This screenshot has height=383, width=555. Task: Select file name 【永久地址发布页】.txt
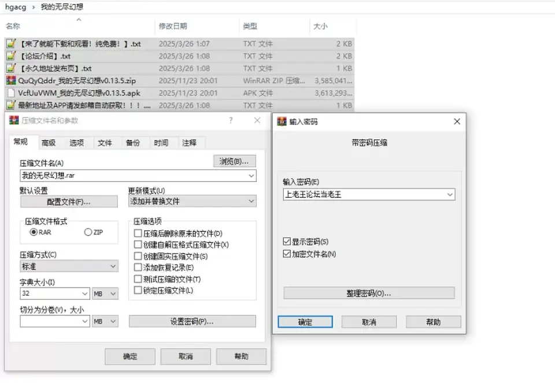click(55, 68)
